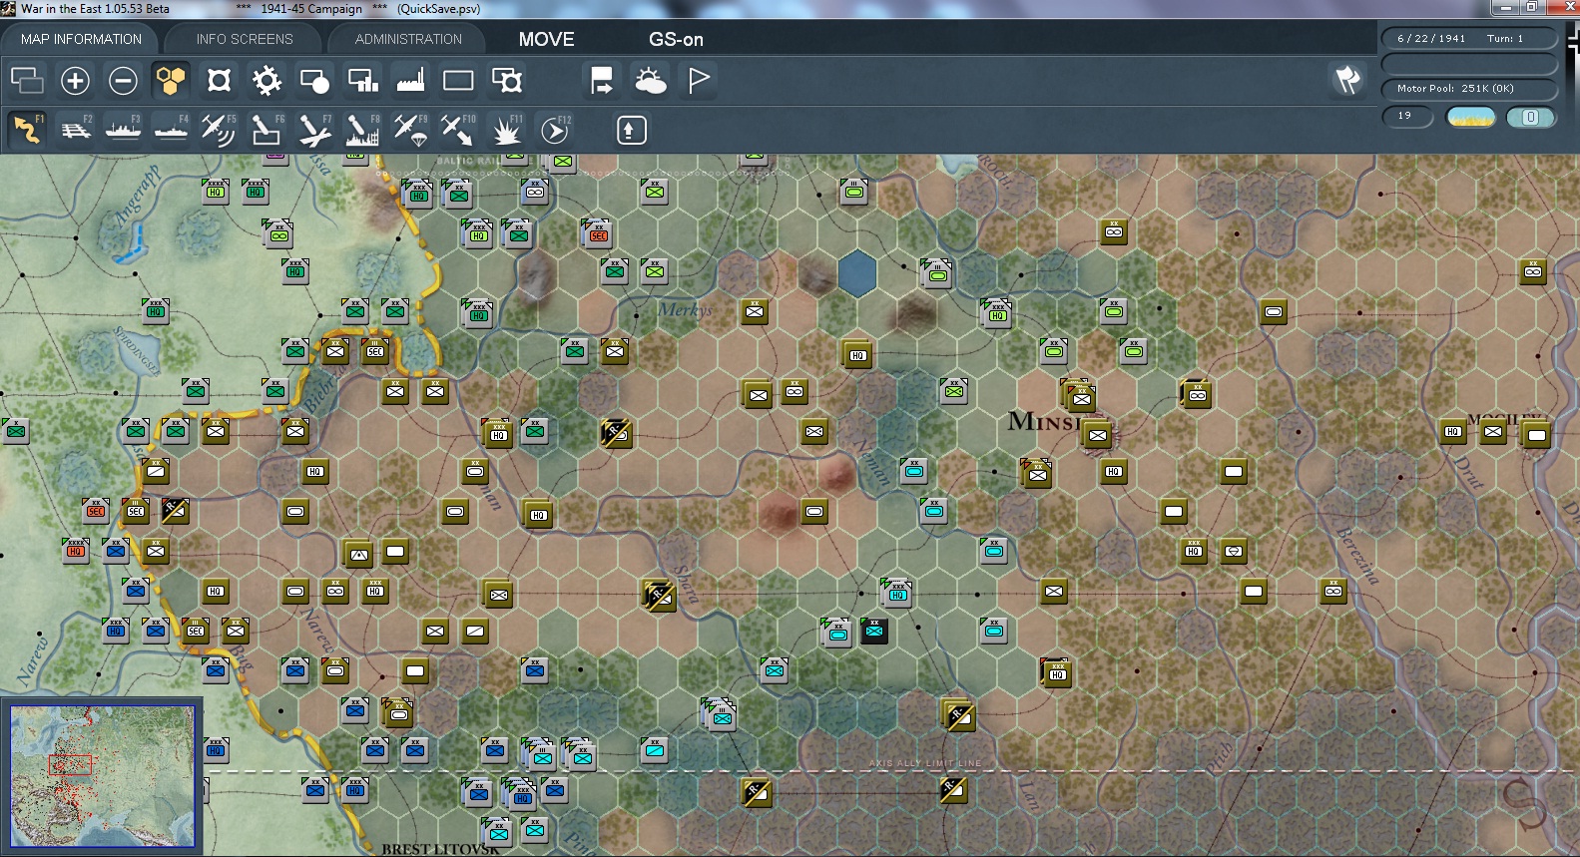Click the Turn: 1 indicator
Viewport: 1580px width, 857px height.
pos(1505,38)
